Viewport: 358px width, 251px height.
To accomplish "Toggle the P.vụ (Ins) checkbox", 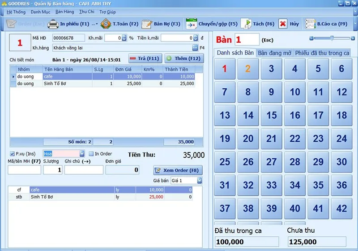I will point(12,154).
